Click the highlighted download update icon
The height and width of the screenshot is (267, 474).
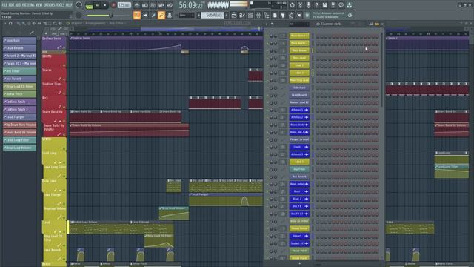click(349, 5)
